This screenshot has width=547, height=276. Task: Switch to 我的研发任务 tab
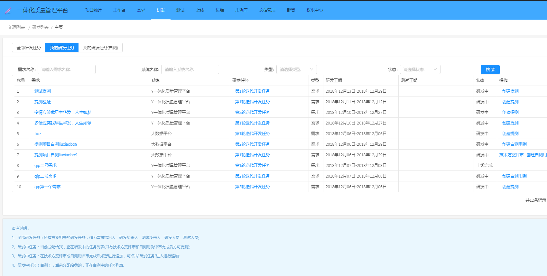pos(62,48)
